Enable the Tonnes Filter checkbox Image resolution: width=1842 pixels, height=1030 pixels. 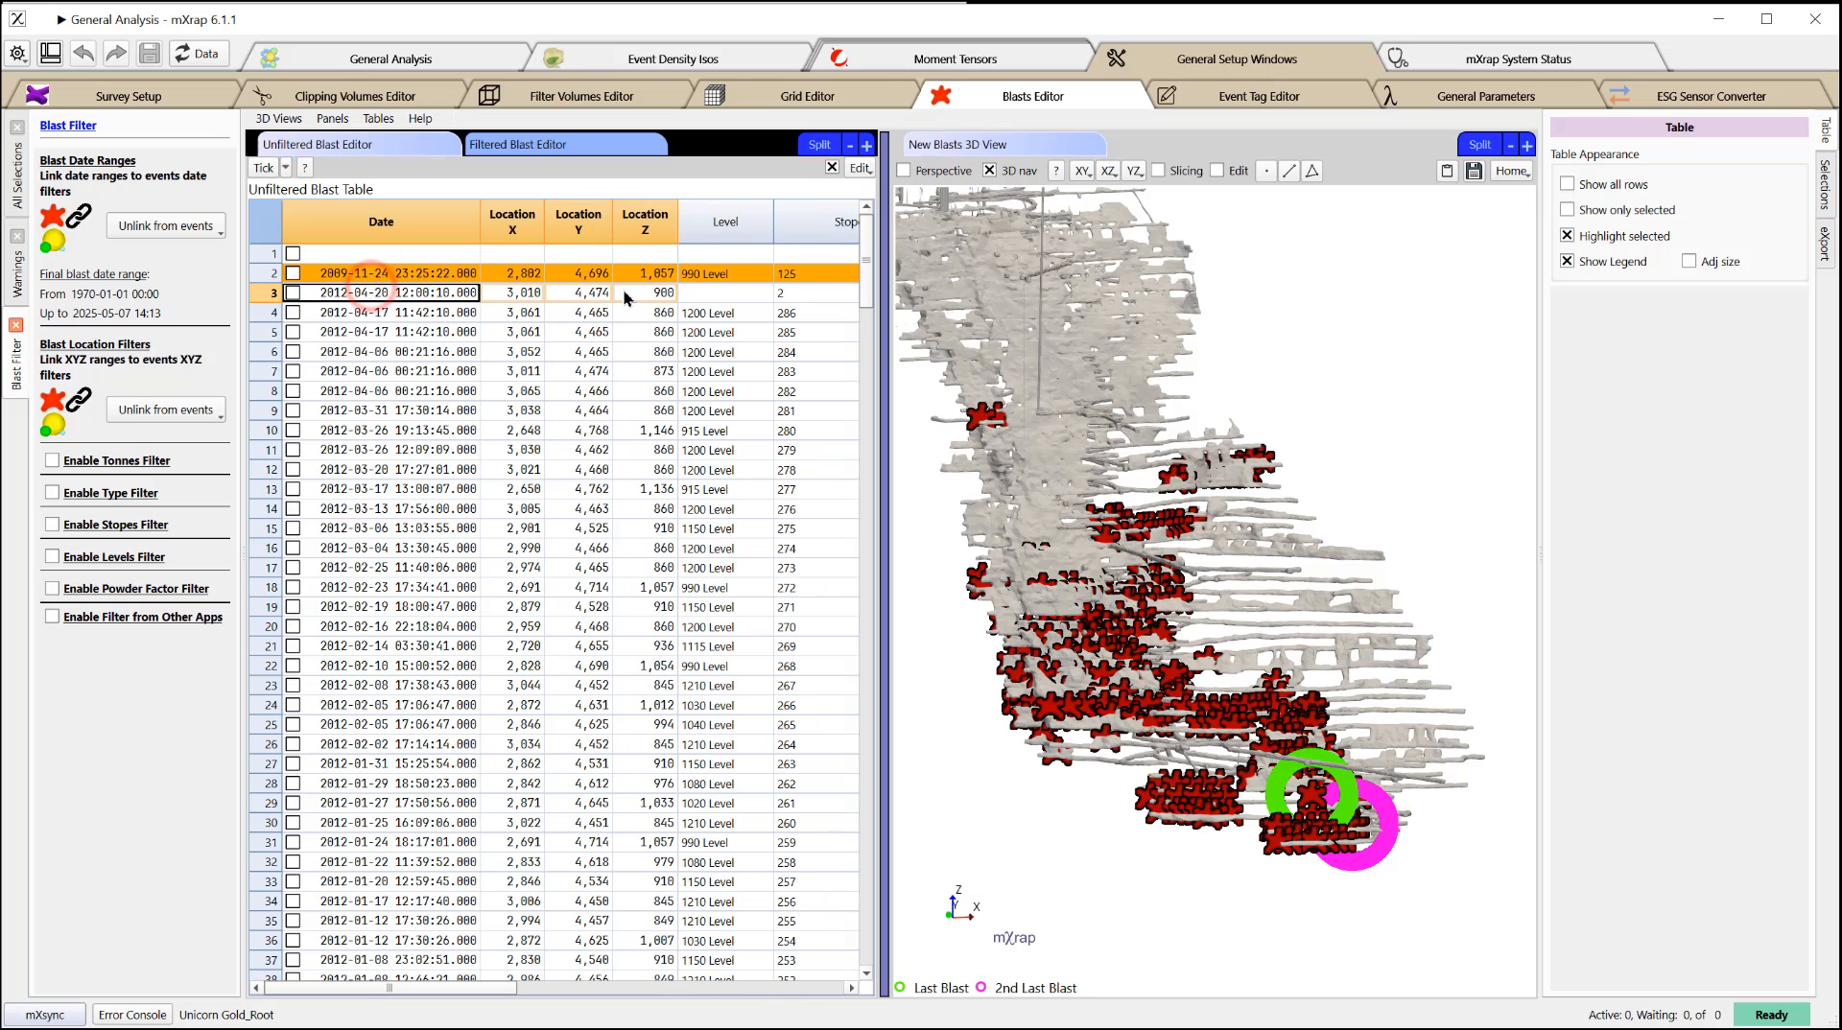click(x=52, y=460)
